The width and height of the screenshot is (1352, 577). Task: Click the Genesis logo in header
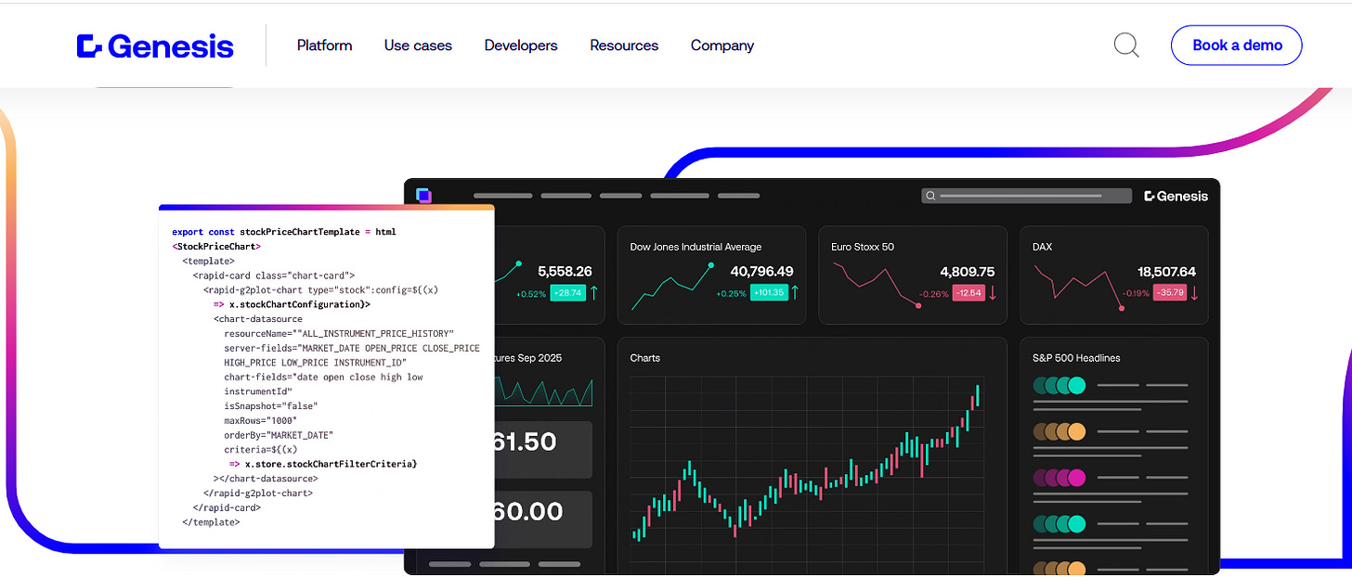point(155,45)
